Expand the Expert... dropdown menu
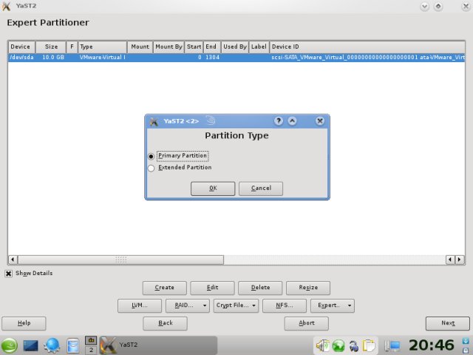This screenshot has width=473, height=355. coord(333,305)
